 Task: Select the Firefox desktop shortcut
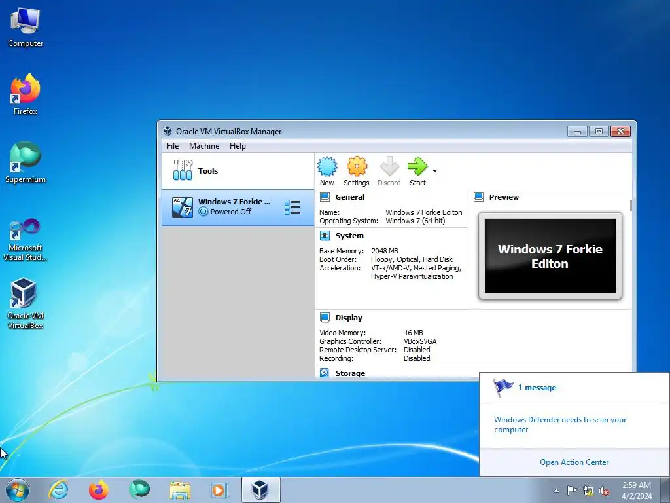point(26,94)
